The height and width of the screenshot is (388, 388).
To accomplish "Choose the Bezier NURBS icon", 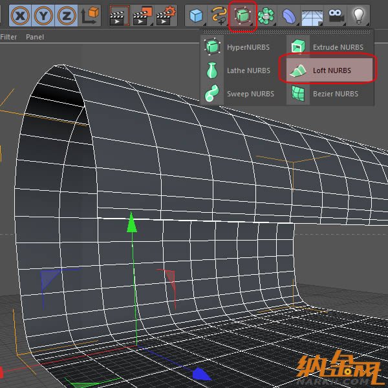I will coord(298,93).
